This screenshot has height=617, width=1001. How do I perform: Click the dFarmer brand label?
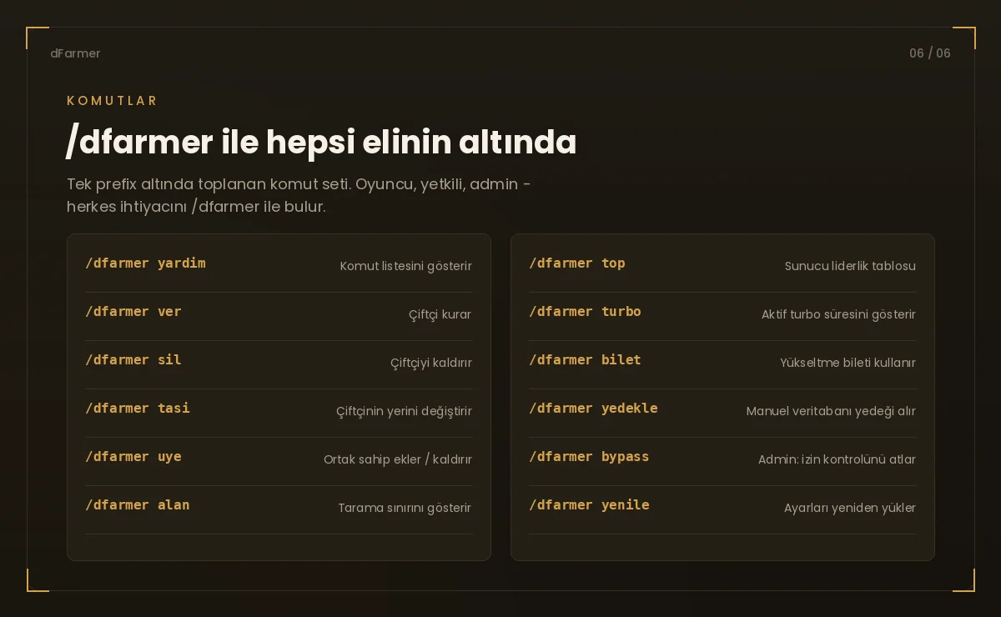pyautogui.click(x=75, y=53)
